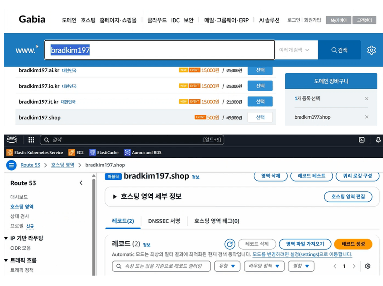
Task: Select the bradkim197.ai.kr domain
Action: click(x=260, y=70)
